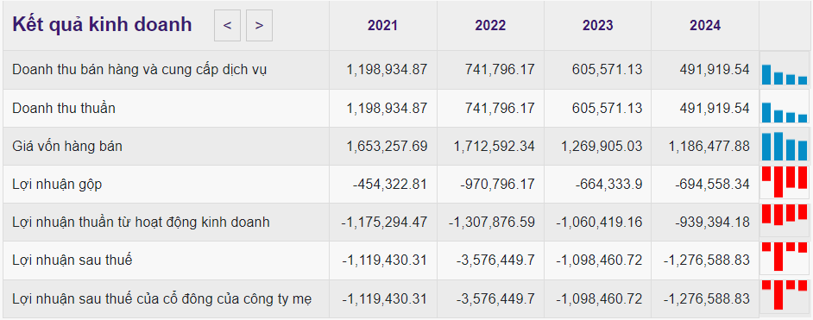Select the 2023 column header
This screenshot has width=813, height=320.
pos(597,25)
